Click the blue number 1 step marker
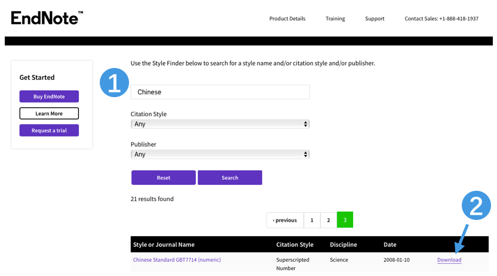The width and height of the screenshot is (497, 276). coord(114,82)
